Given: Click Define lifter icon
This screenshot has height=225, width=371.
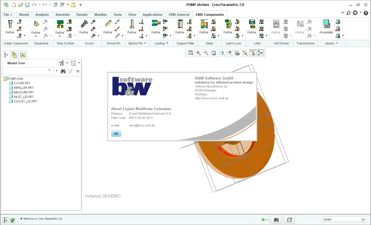Looking at the screenshot, I should point(252,24).
